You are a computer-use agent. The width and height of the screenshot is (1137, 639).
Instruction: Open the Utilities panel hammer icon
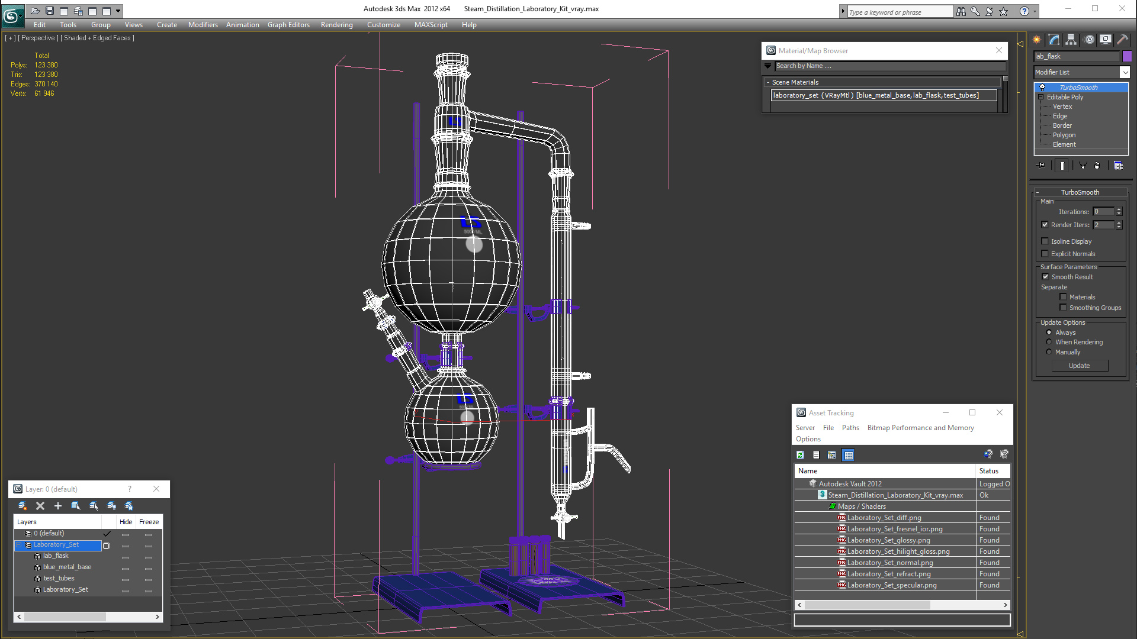click(1122, 40)
